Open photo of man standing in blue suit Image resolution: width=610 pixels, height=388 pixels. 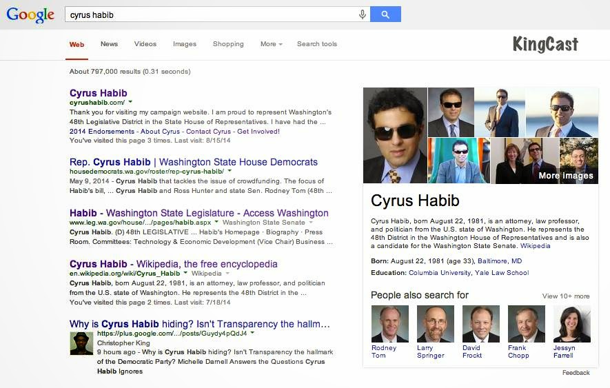pos(500,112)
